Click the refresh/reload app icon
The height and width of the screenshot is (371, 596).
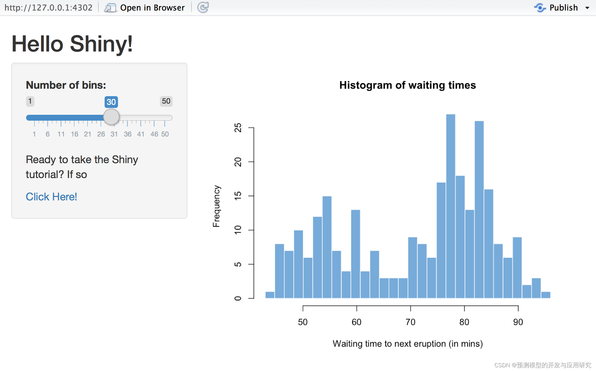[203, 7]
